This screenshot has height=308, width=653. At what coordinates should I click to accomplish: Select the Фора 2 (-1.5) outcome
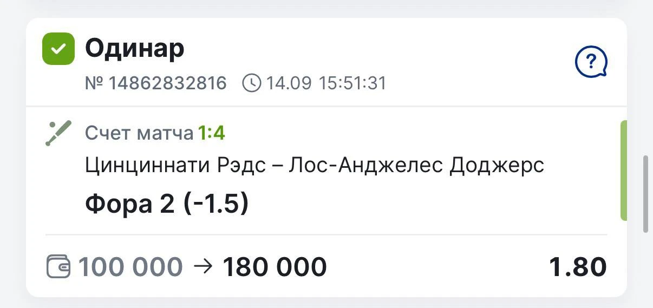(x=167, y=204)
